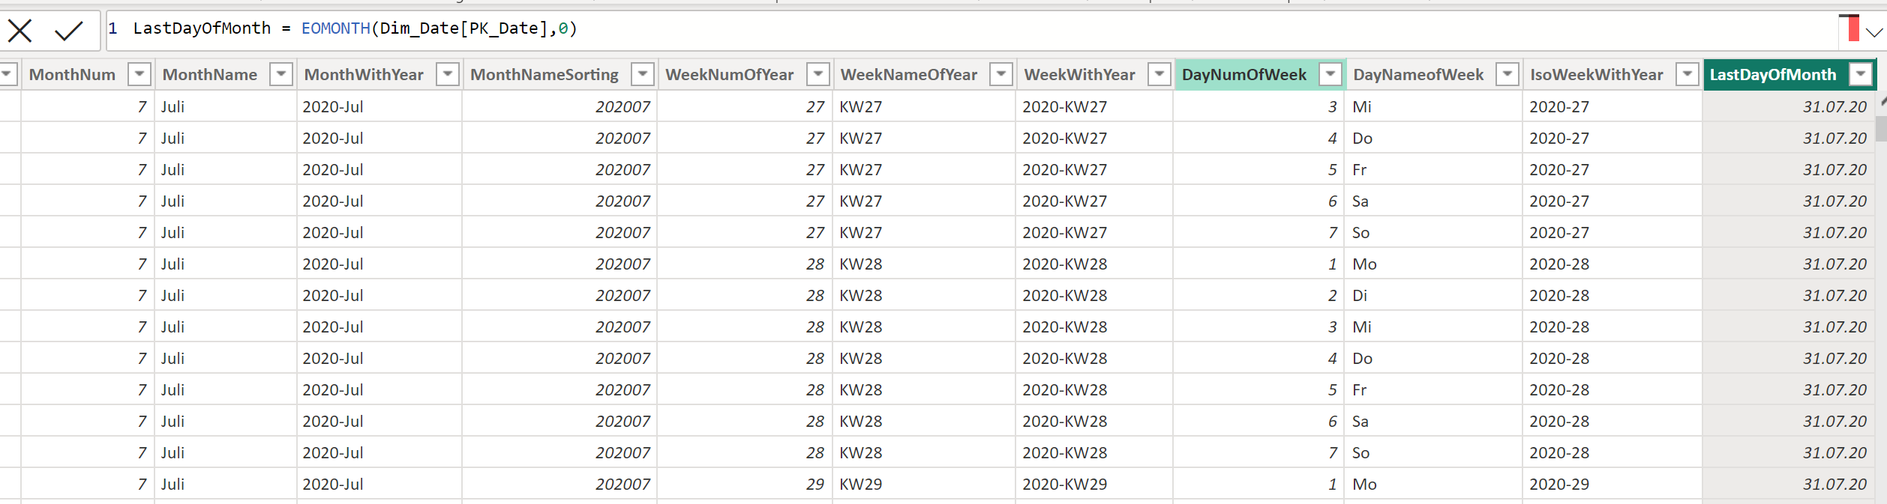
Task: Select the WeekNumOfYear column header
Action: tap(729, 75)
